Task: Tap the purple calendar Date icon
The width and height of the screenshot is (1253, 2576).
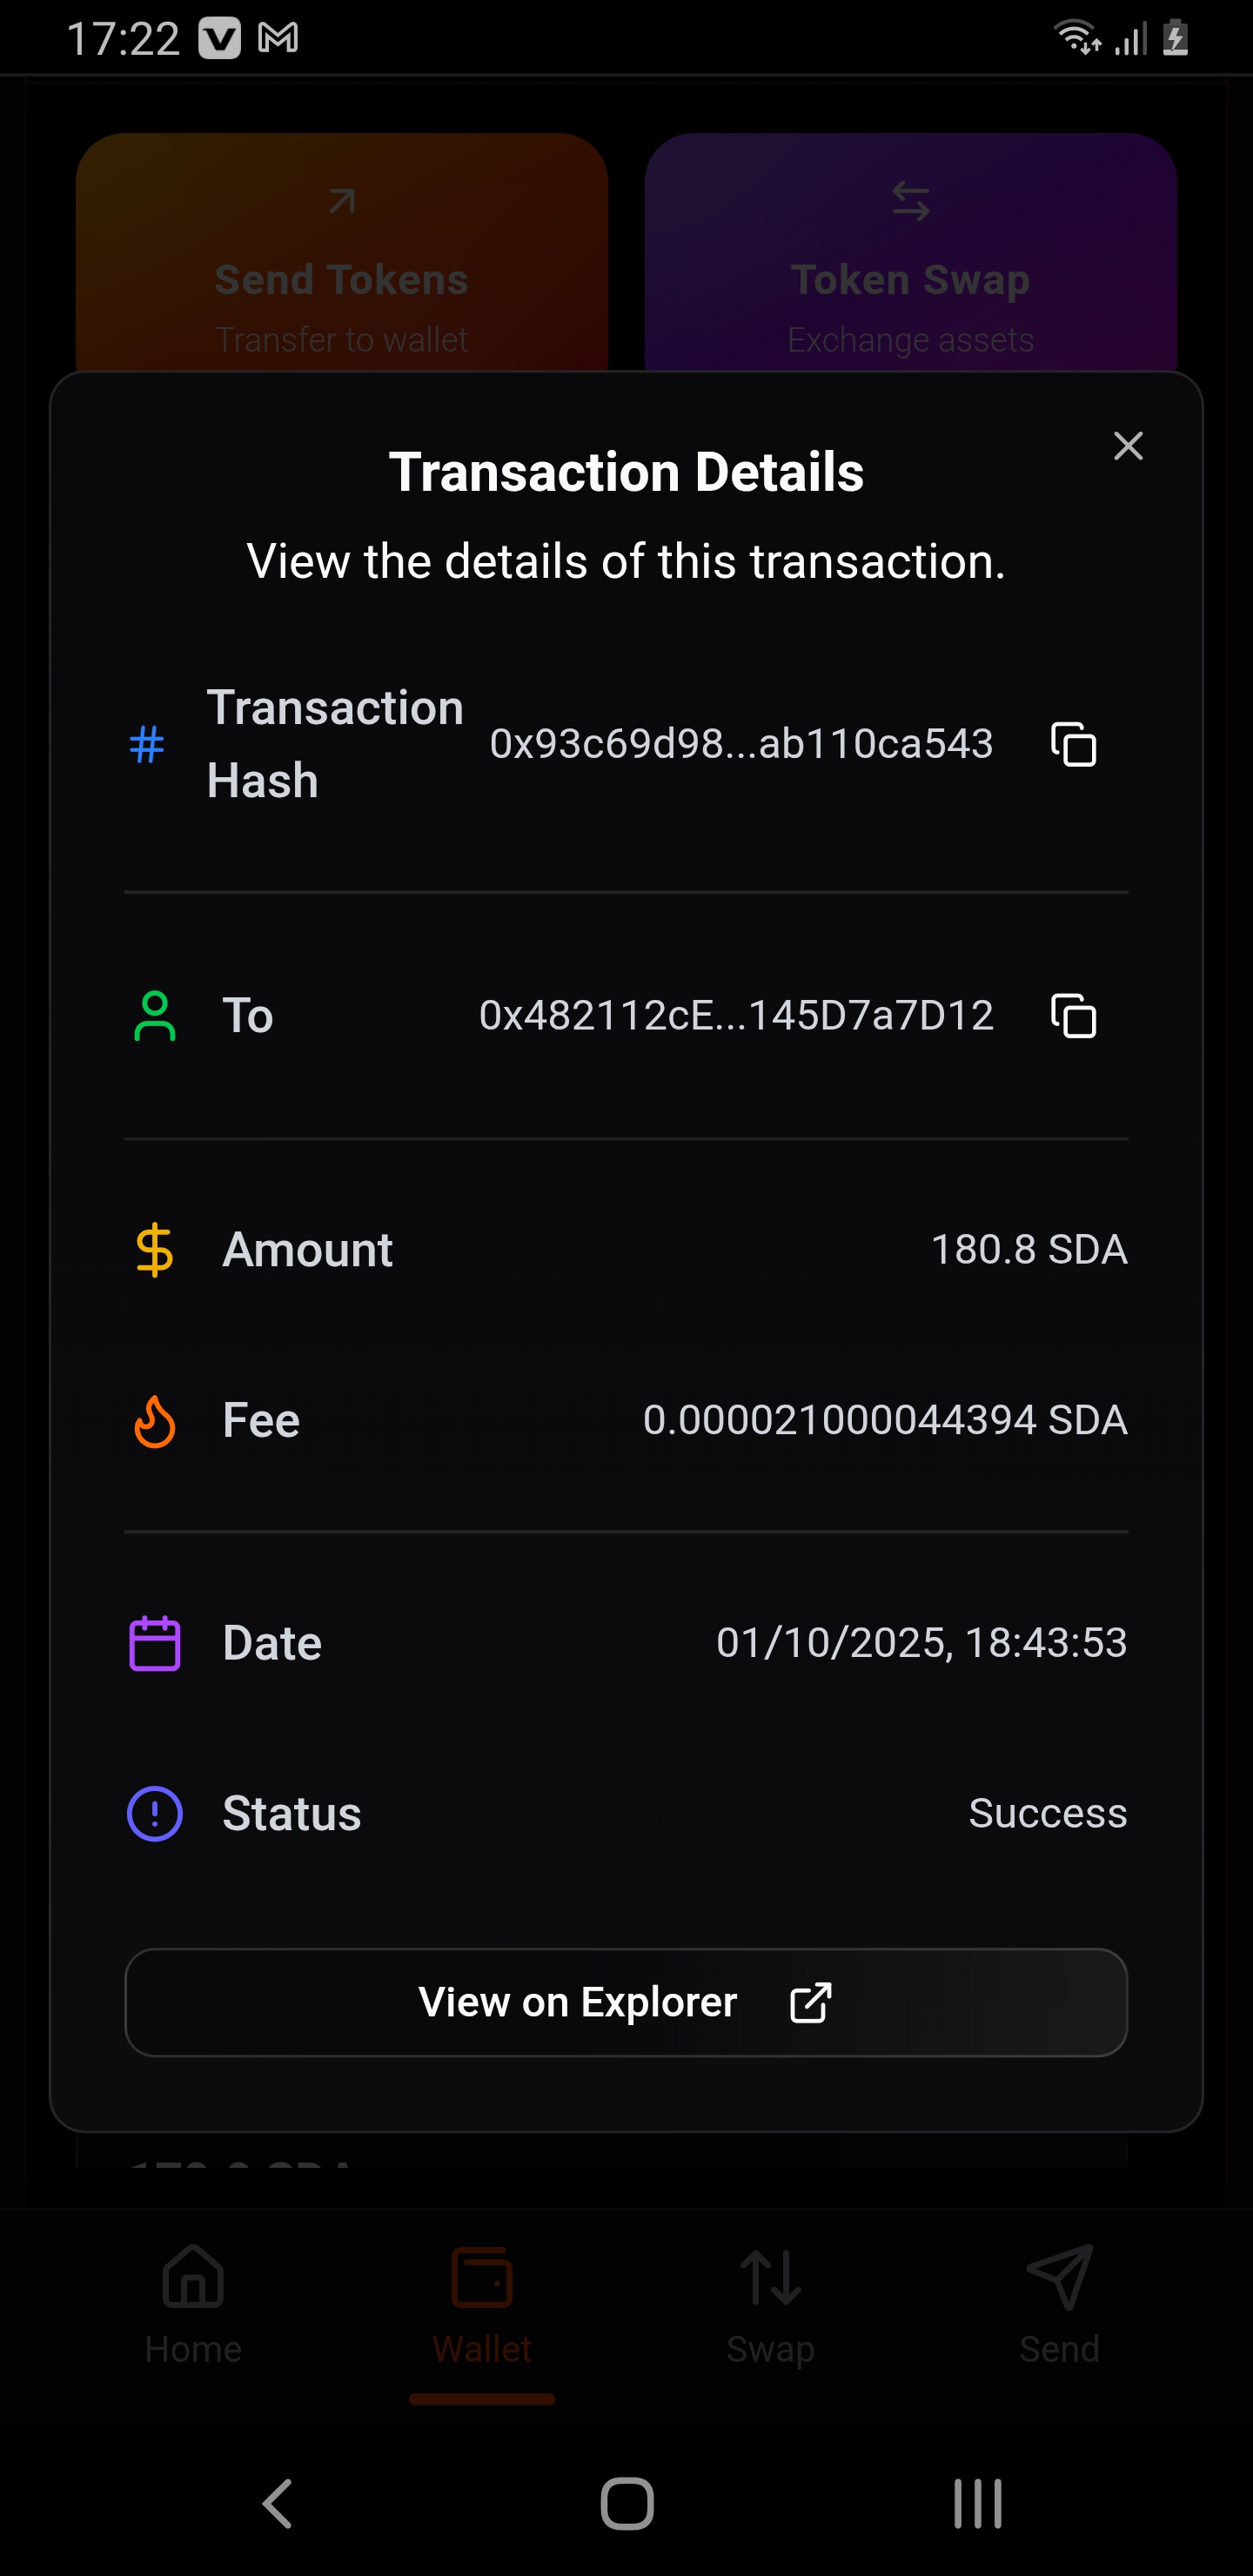Action: click(155, 1643)
